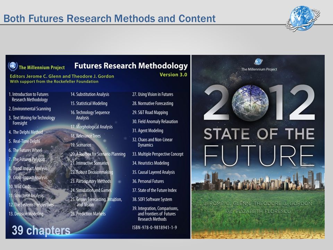Click '10. Wild Cards'
333x250 pixels.
point(19,186)
